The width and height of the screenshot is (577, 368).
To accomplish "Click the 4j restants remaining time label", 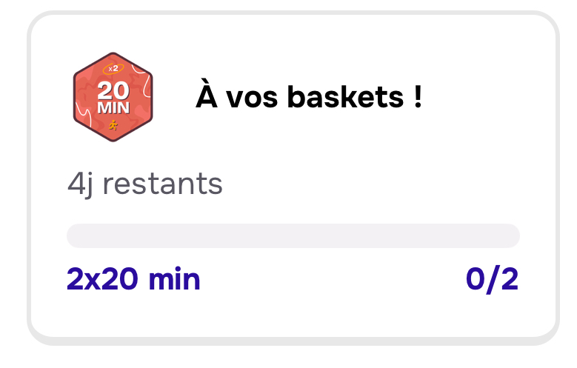I will click(x=144, y=183).
